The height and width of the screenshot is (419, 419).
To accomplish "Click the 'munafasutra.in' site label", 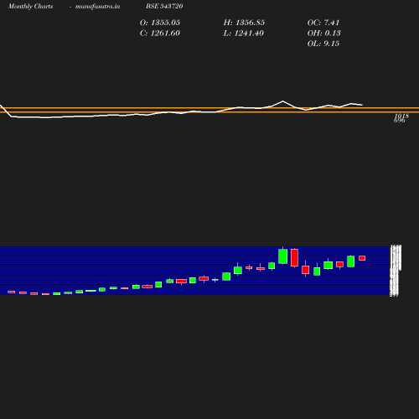I will point(97,6).
